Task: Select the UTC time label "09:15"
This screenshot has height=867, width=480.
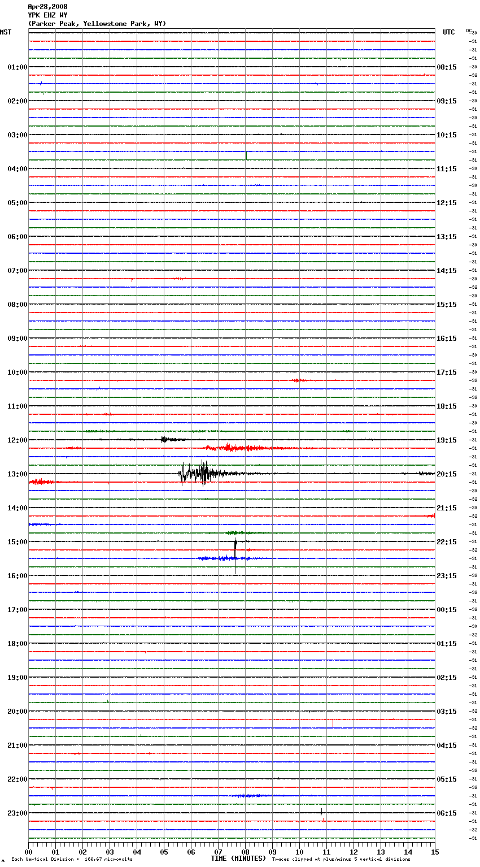Action: coord(447,101)
